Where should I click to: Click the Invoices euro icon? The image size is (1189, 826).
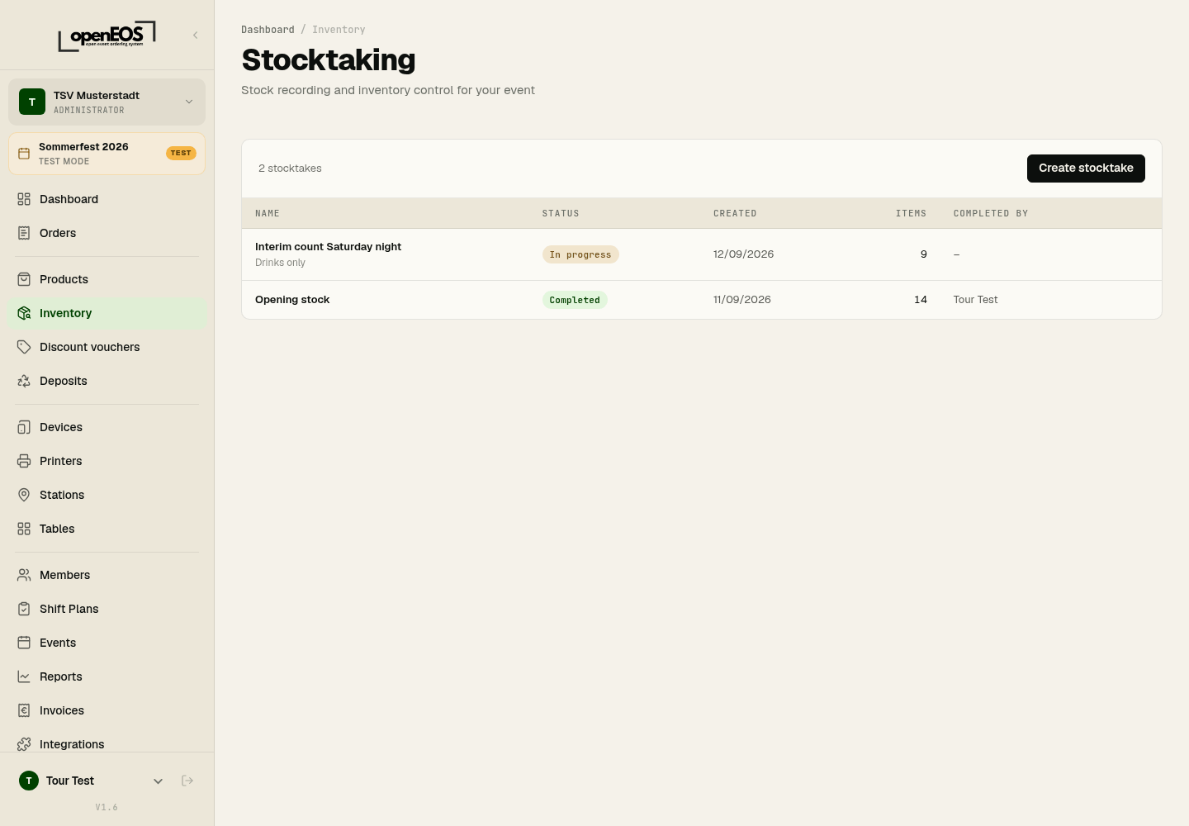click(x=24, y=710)
